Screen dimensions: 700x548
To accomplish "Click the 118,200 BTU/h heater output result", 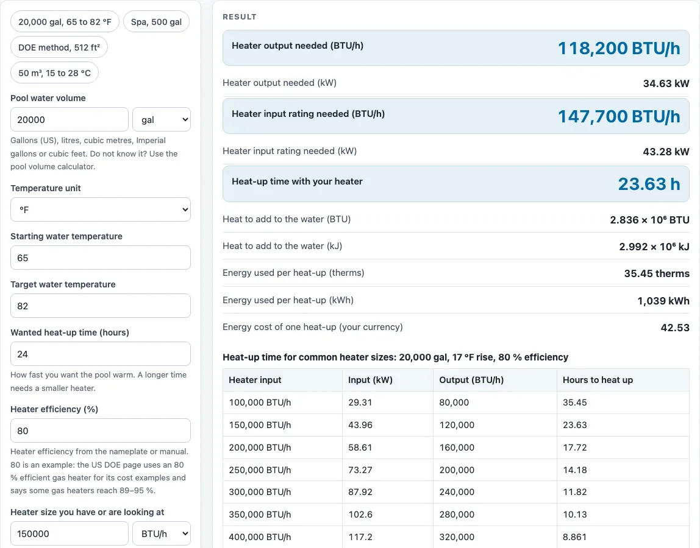I will tap(619, 48).
